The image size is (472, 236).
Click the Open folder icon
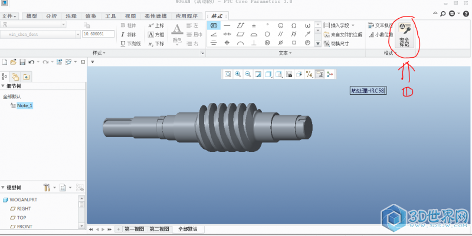pyautogui.click(x=13, y=62)
